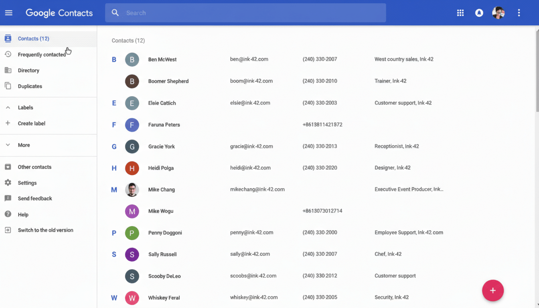Image resolution: width=539 pixels, height=308 pixels.
Task: Open the Google Contacts navigation menu
Action: tap(8, 12)
